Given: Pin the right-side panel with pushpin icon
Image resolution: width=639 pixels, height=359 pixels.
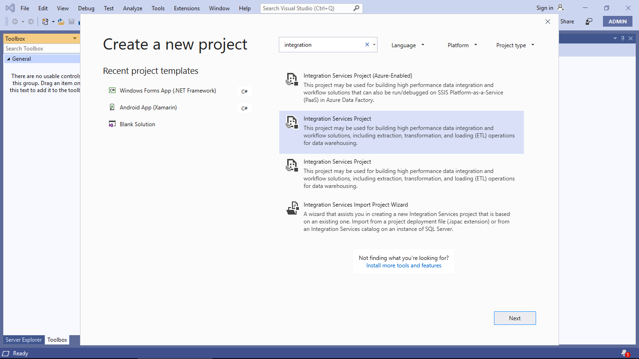Looking at the screenshot, I should coord(623,38).
